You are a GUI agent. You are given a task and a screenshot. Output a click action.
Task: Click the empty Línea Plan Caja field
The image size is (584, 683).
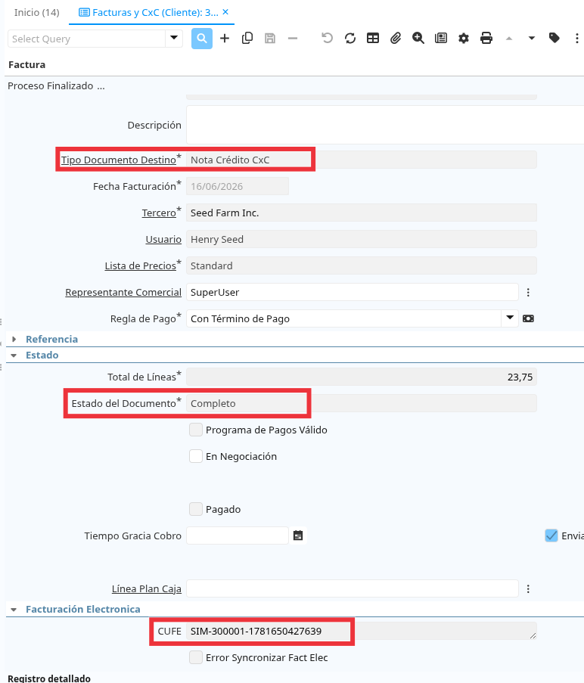(x=353, y=589)
